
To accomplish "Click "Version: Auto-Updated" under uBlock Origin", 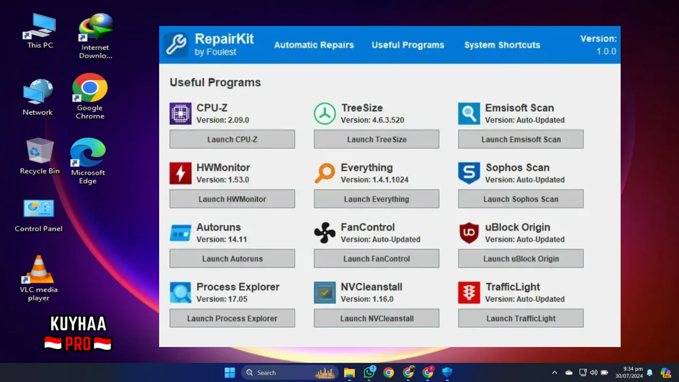I will [x=525, y=240].
